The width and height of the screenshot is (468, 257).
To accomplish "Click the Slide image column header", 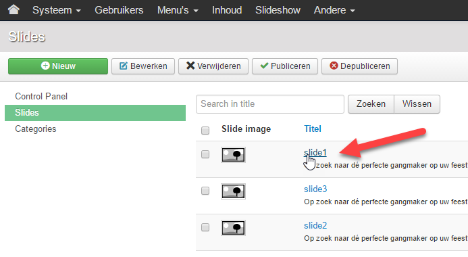I will [246, 128].
